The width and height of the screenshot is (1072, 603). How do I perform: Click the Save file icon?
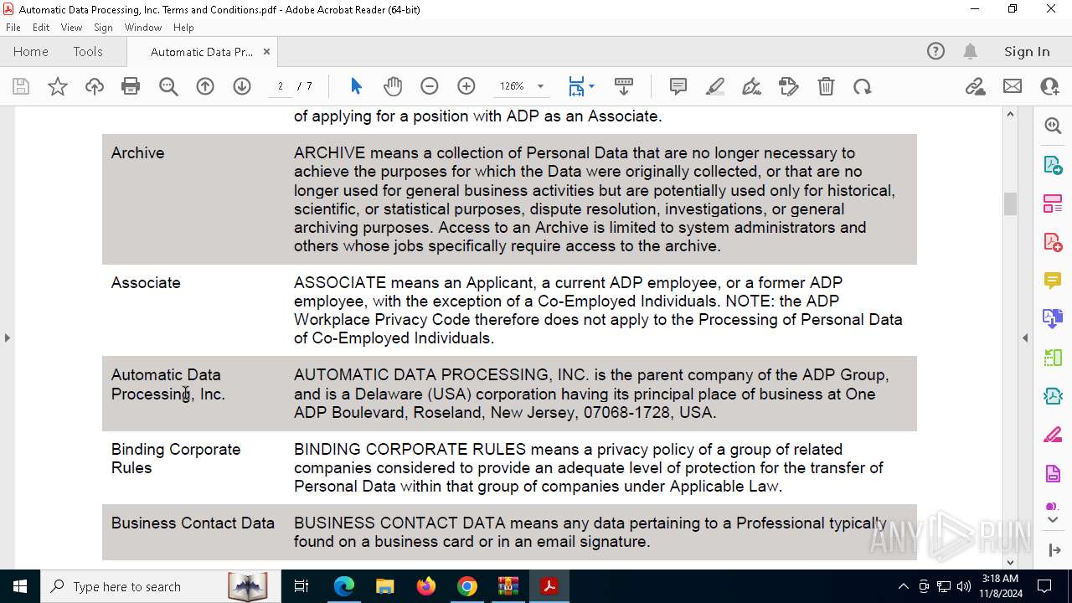tap(21, 86)
